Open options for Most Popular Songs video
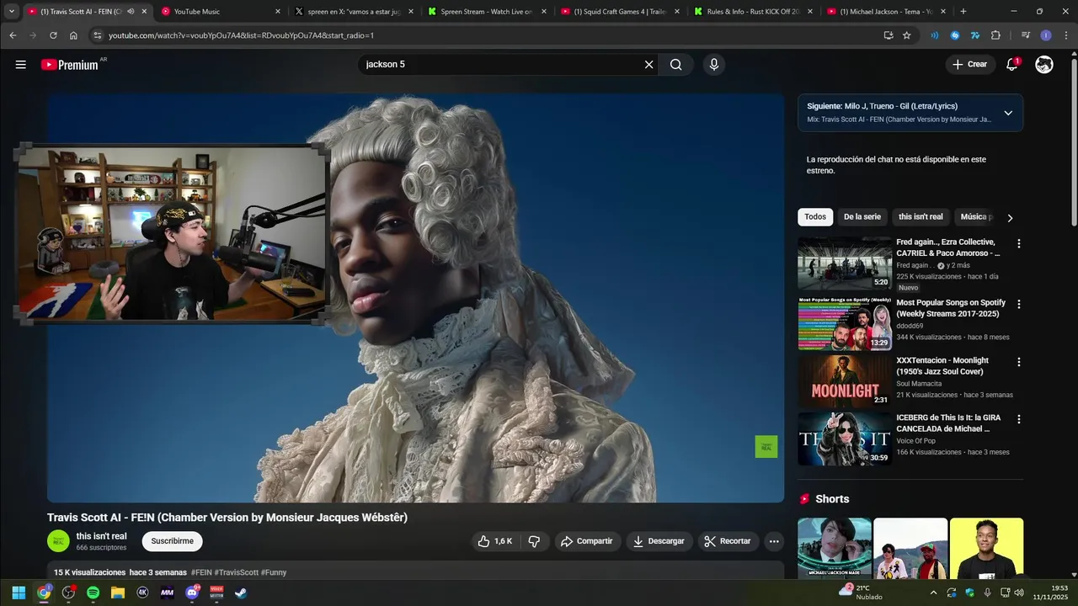The width and height of the screenshot is (1078, 606). pos(1018,304)
